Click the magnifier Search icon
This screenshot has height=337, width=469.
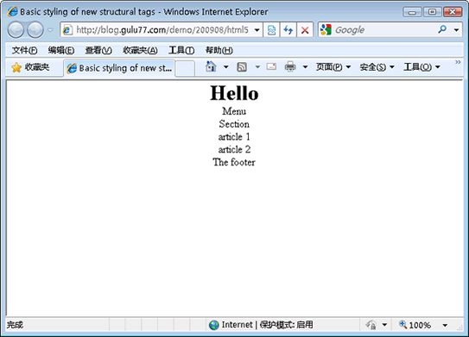[x=442, y=29]
